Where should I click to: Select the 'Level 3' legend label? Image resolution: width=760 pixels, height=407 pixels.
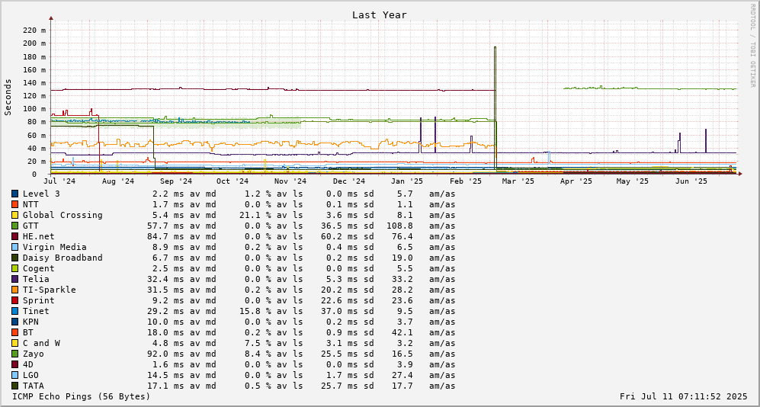pos(41,194)
